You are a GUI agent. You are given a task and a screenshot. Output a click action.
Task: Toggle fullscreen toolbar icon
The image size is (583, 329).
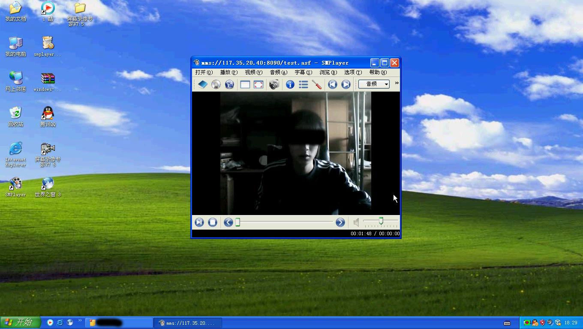point(258,84)
